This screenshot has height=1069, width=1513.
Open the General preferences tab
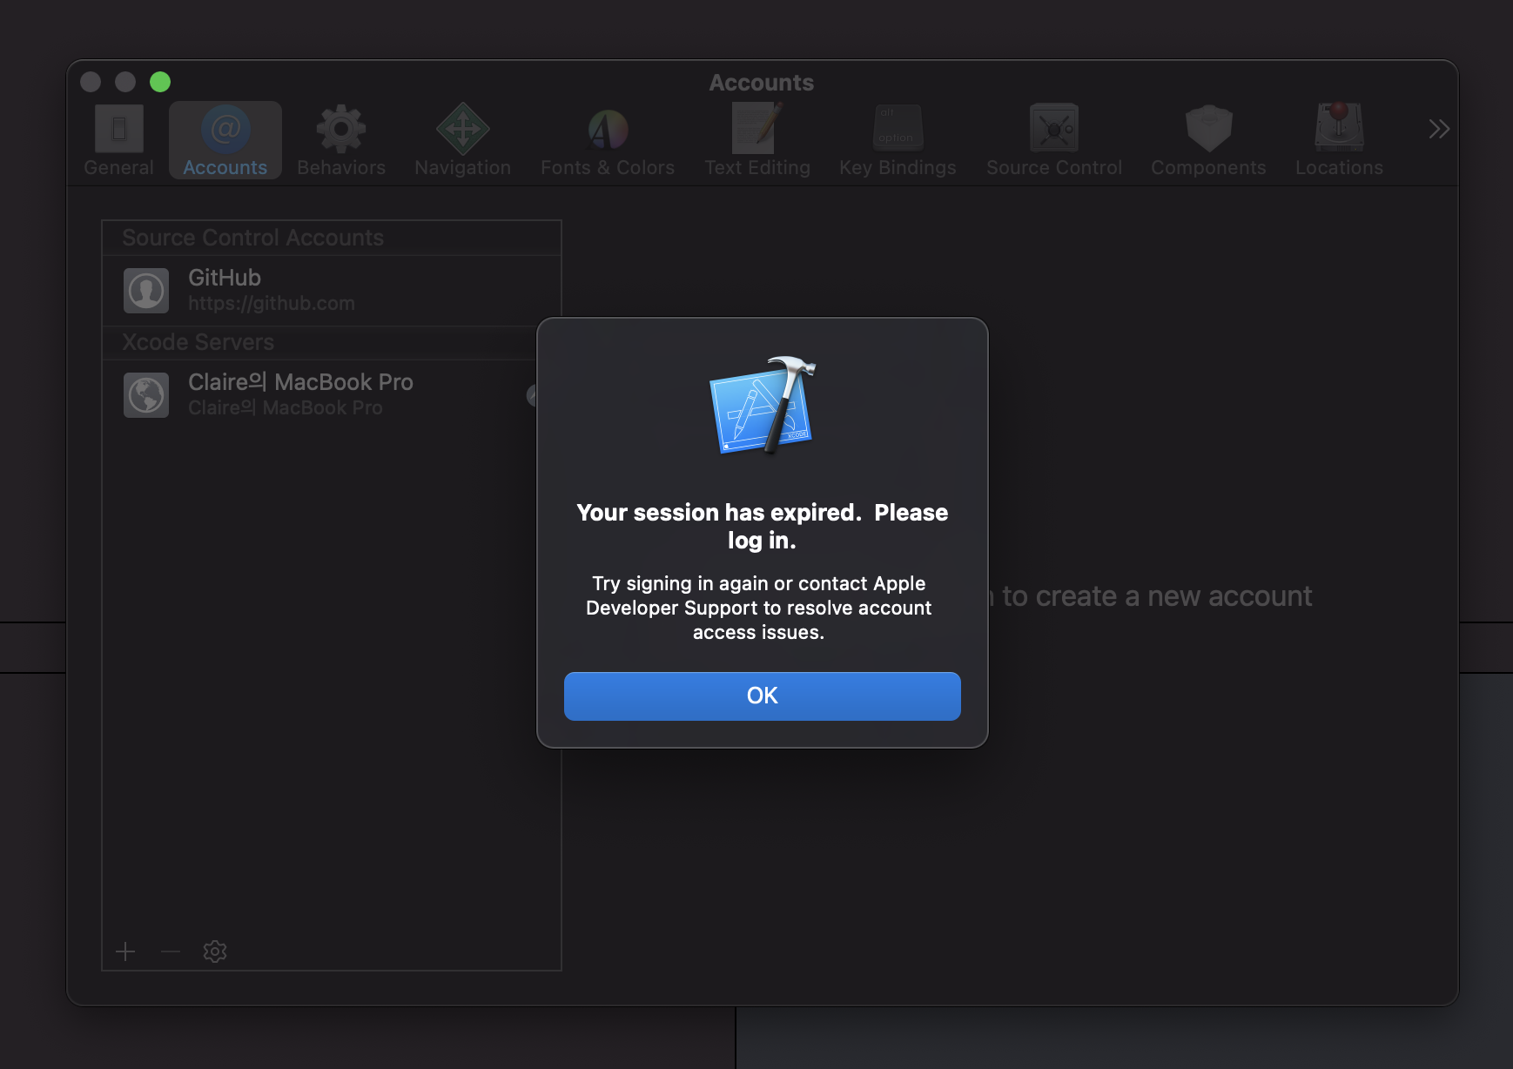(119, 141)
